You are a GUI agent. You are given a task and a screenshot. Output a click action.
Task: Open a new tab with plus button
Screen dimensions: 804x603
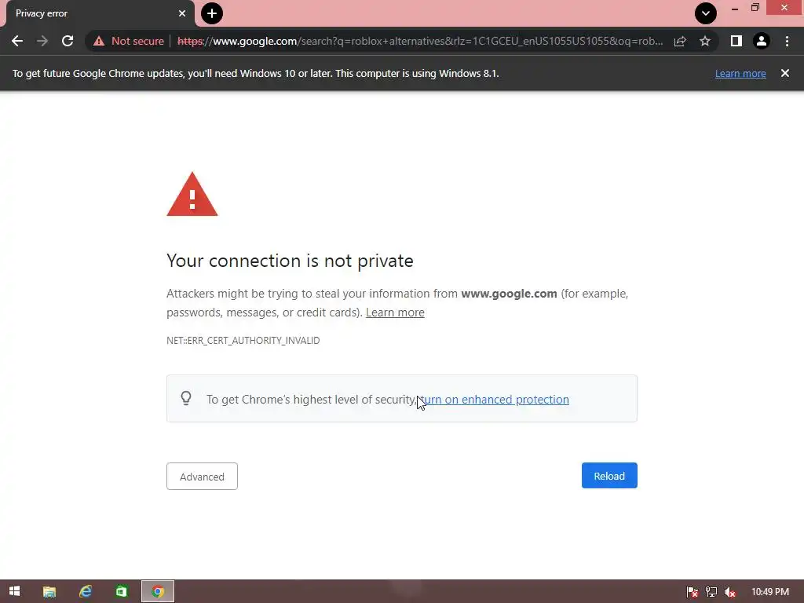click(x=212, y=13)
